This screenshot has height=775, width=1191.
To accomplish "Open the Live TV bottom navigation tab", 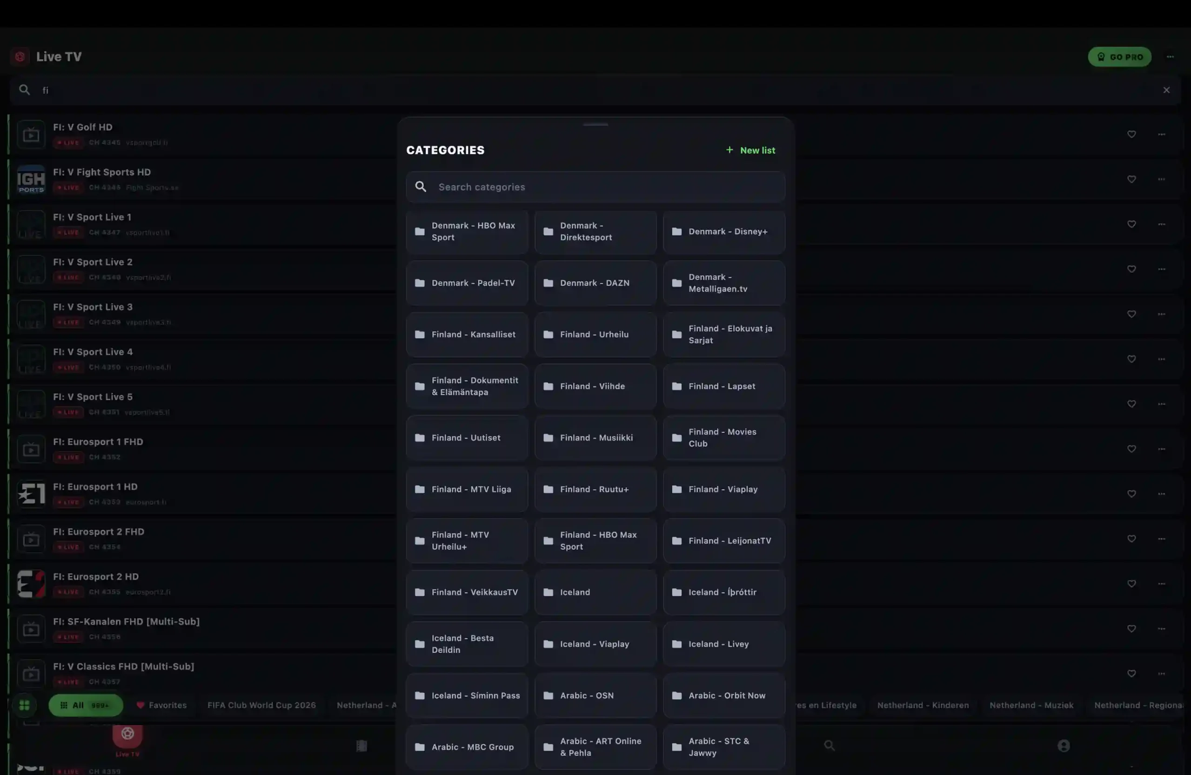I will point(127,741).
